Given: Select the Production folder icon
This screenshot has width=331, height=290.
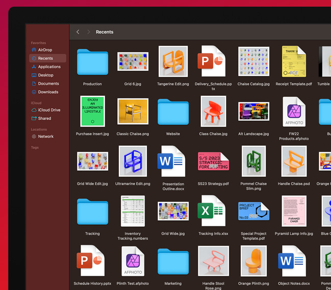Looking at the screenshot, I should [92, 62].
